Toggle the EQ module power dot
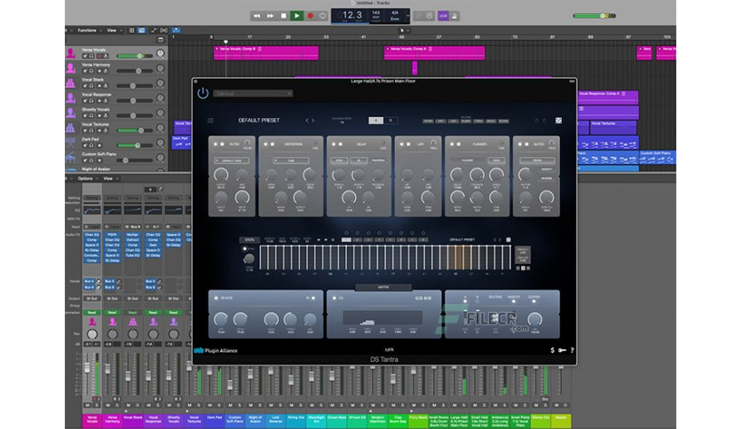Image resolution: width=742 pixels, height=429 pixels. tap(334, 298)
